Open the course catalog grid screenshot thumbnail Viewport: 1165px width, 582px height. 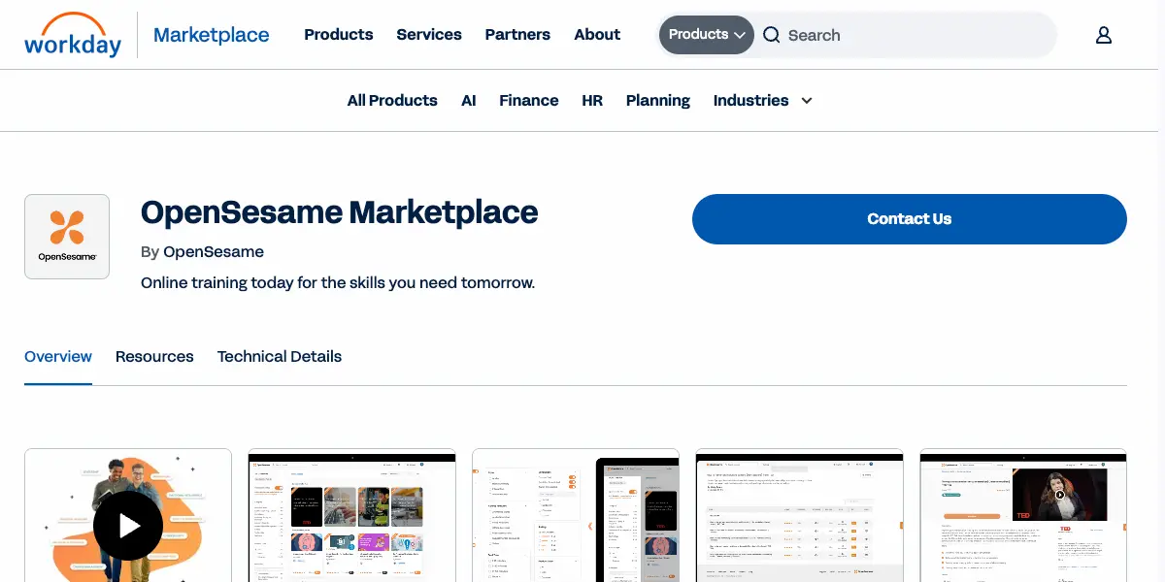[x=352, y=515]
